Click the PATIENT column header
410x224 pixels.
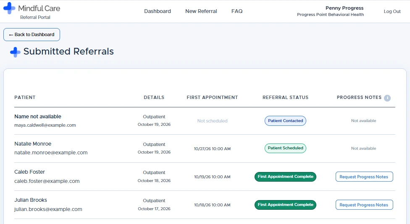25,97
